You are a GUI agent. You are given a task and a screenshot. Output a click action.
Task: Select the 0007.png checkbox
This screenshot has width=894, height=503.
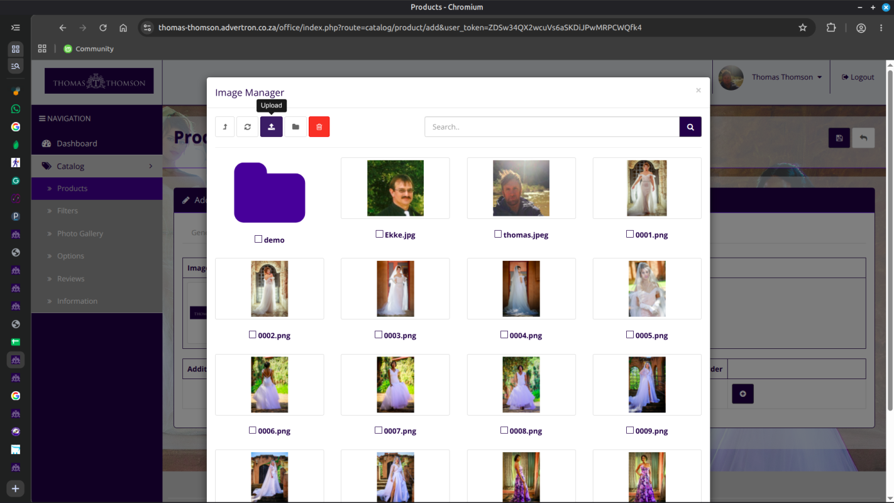[378, 430]
